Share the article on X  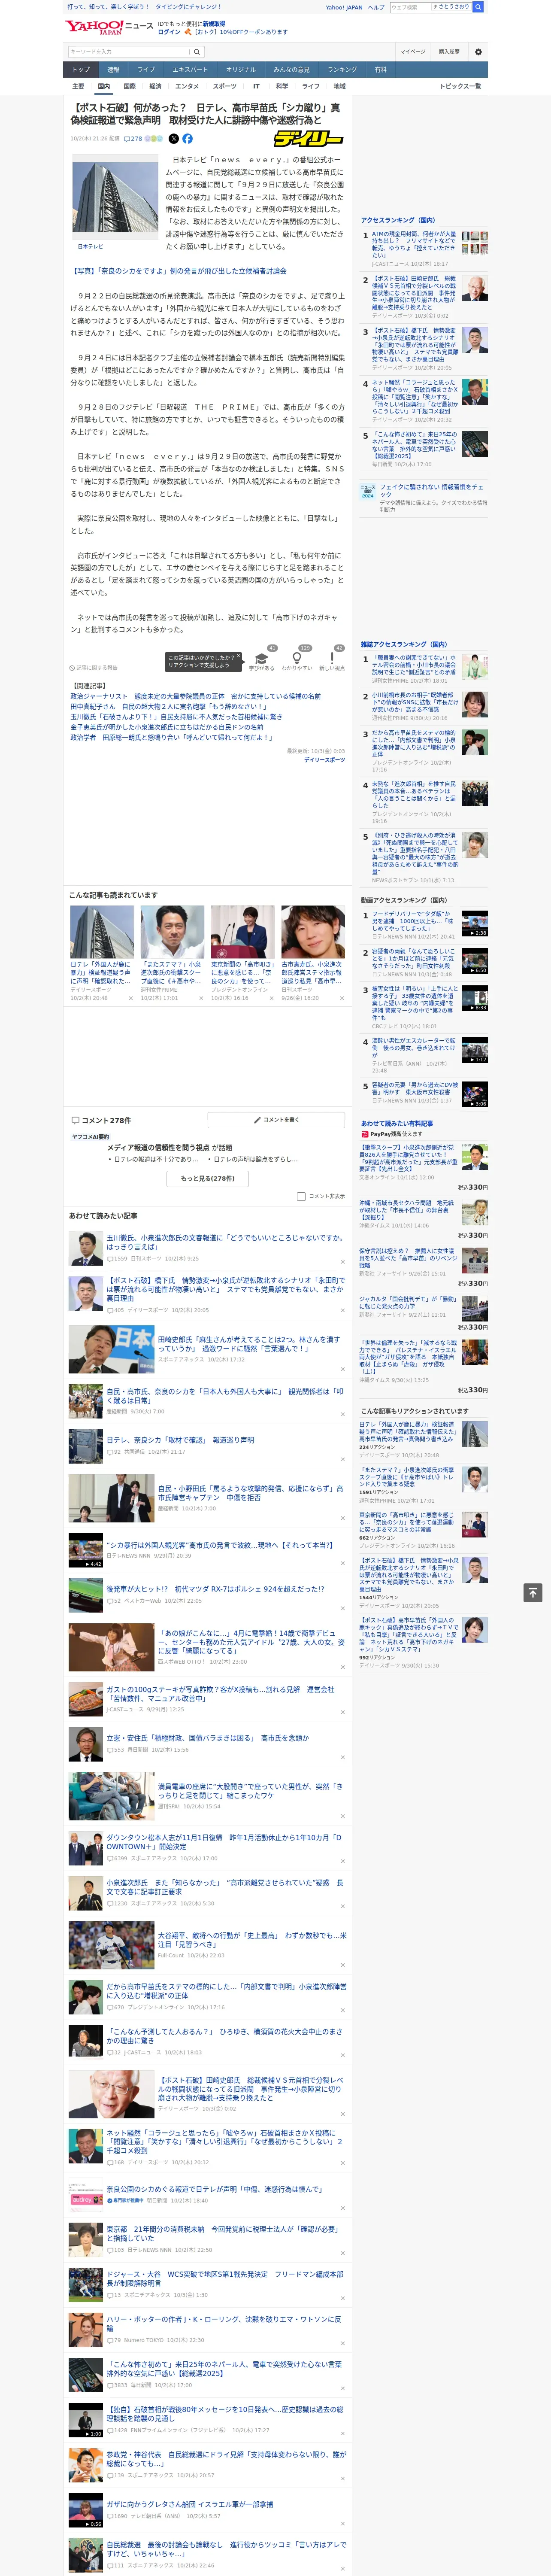pos(174,139)
